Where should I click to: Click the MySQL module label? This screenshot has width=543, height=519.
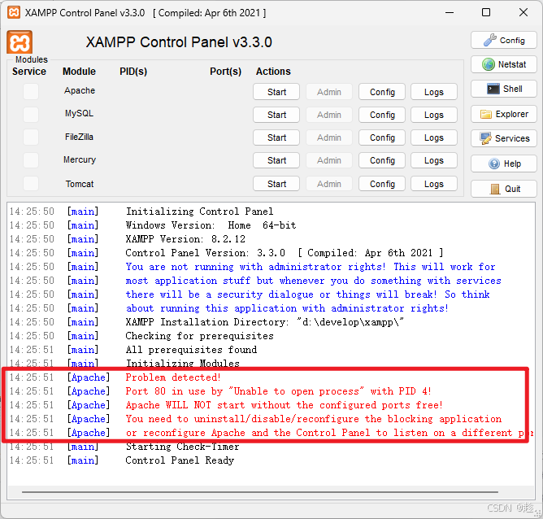coord(80,113)
